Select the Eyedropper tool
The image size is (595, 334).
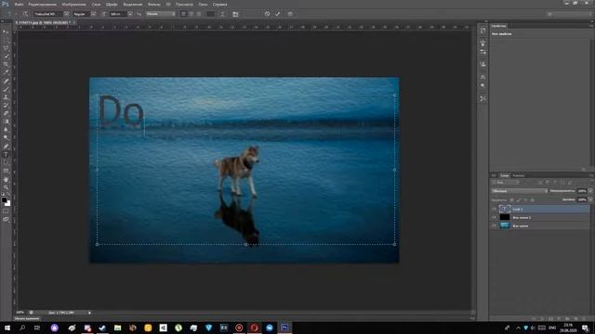pyautogui.click(x=6, y=72)
